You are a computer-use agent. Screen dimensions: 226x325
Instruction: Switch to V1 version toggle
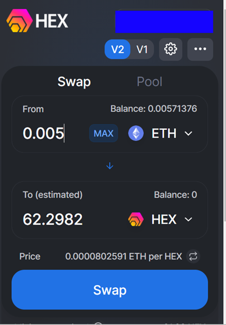[142, 49]
